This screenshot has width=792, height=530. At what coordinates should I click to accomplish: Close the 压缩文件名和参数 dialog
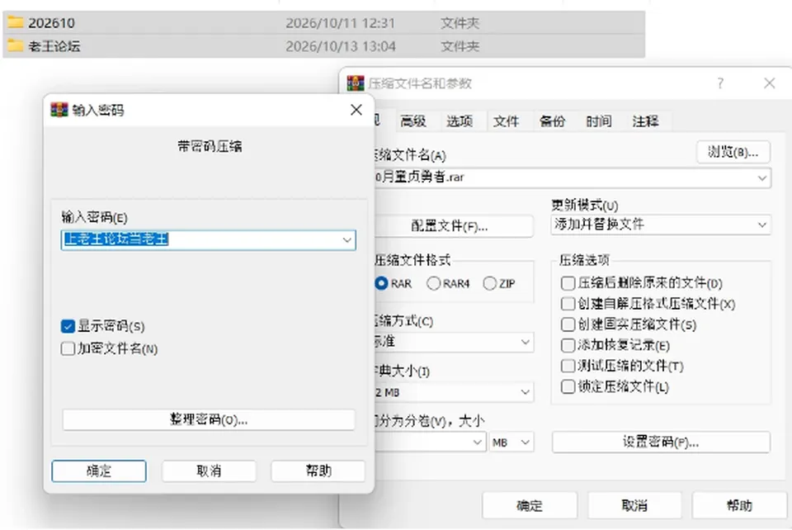[x=769, y=83]
